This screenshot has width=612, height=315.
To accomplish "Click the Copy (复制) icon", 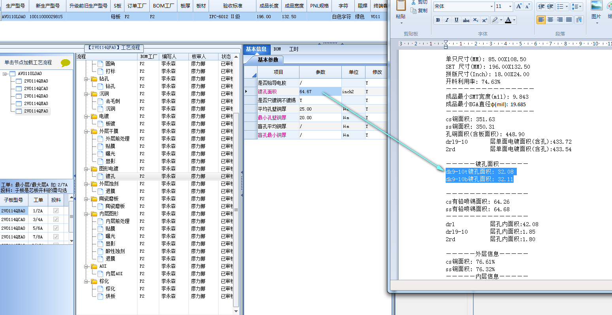I will pyautogui.click(x=413, y=11).
